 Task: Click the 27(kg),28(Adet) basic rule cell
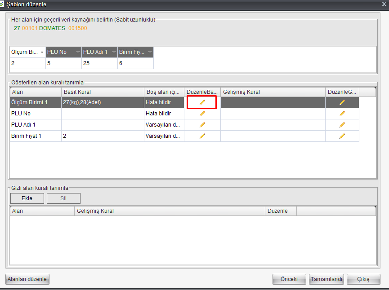[x=103, y=102]
